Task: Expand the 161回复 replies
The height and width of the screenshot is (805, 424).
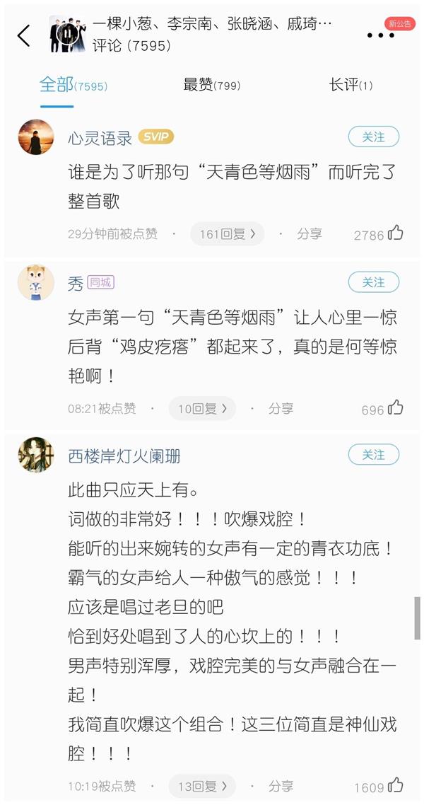Action: (x=227, y=234)
